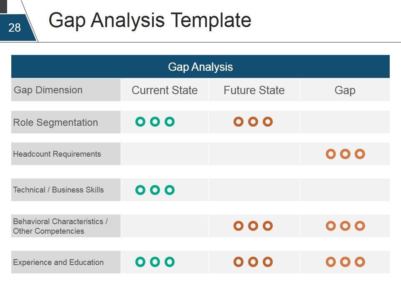Select middle Gap circle in Headcount Requirements row
Image resolution: width=401 pixels, height=300 pixels.
point(345,154)
